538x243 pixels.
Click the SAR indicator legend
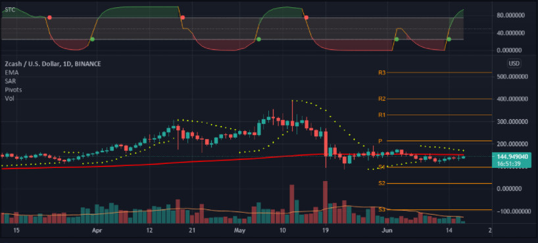(x=11, y=81)
